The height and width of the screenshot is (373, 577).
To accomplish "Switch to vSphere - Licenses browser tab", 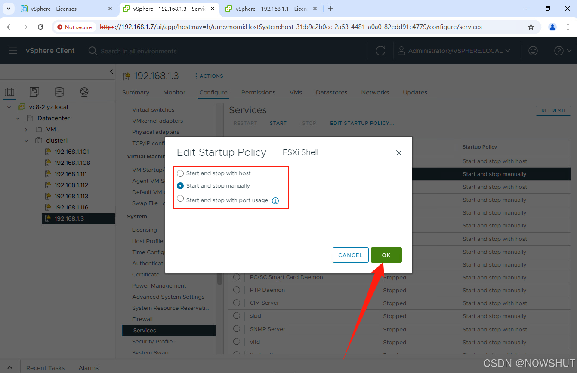I will [x=66, y=9].
